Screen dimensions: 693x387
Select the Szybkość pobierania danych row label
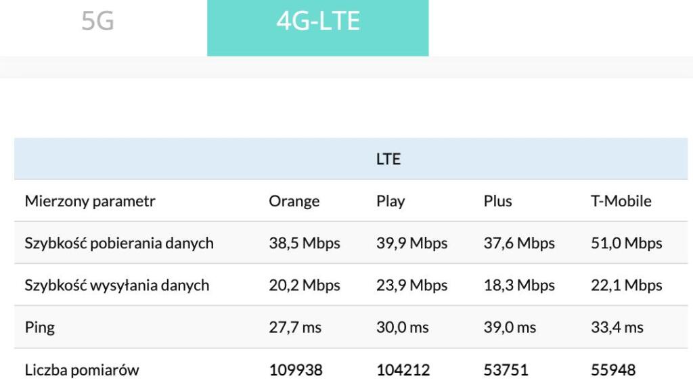point(119,243)
